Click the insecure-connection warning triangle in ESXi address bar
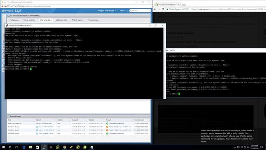 [x=2, y=6]
